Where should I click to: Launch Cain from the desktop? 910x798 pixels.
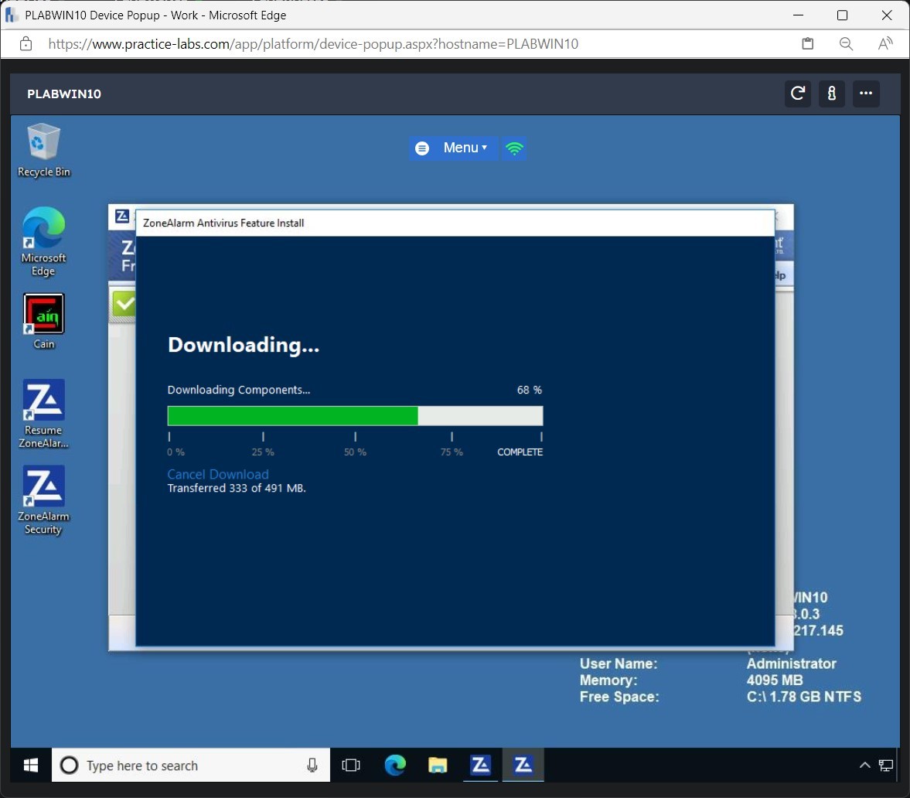pos(43,317)
